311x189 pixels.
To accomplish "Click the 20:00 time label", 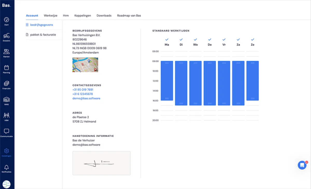I will pyautogui.click(x=155, y=120).
